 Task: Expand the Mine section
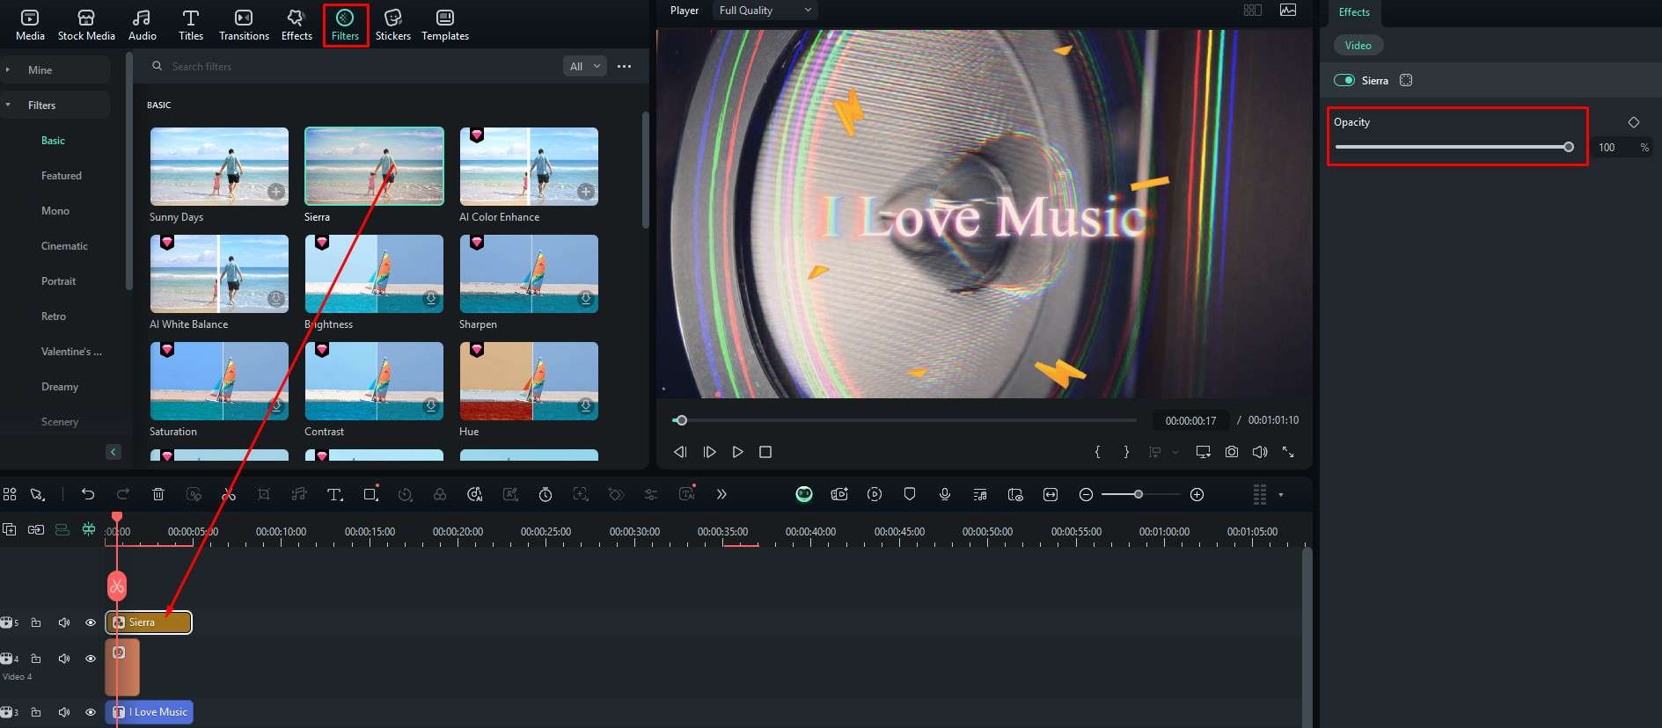pos(8,69)
